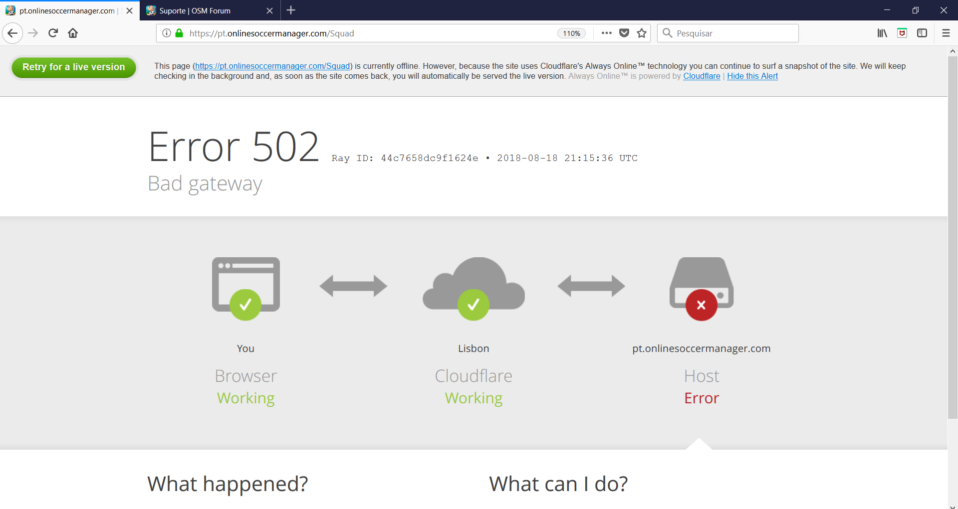Click the Working status under Browser

click(x=245, y=398)
